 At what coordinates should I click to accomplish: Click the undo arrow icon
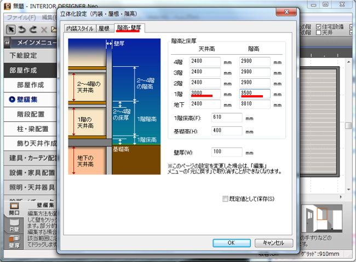[22, 30]
